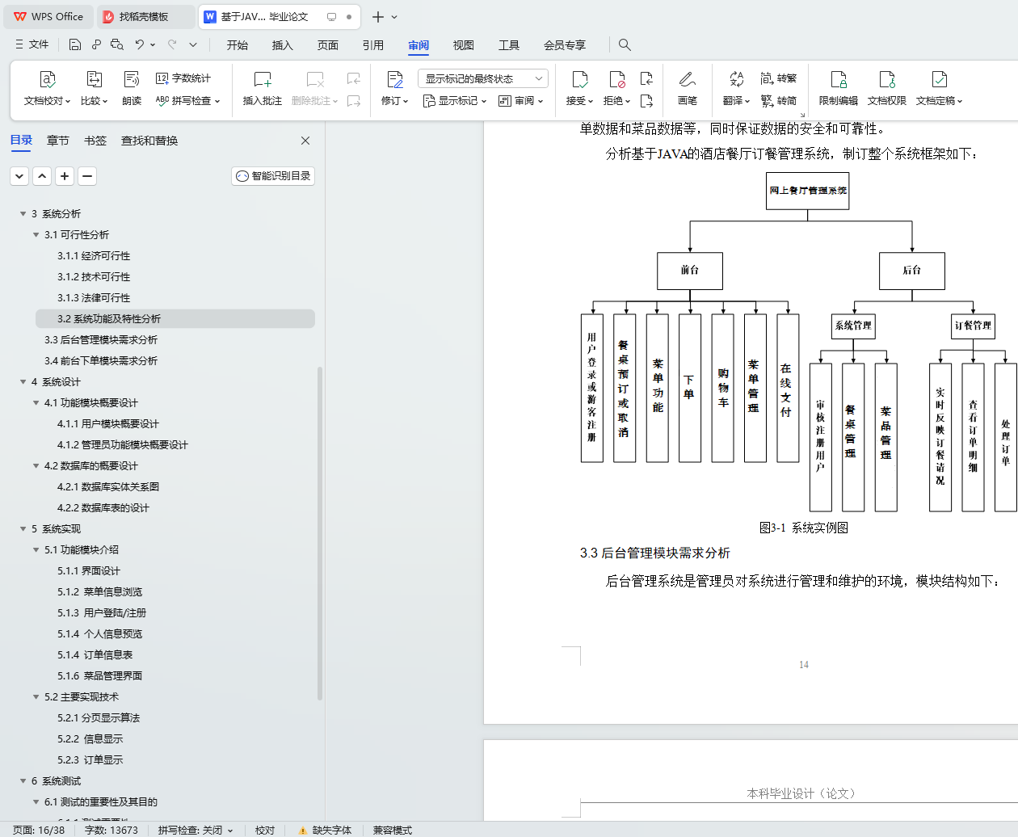The image size is (1018, 837).
Task: Open 字数统计 word count
Action: [x=183, y=78]
